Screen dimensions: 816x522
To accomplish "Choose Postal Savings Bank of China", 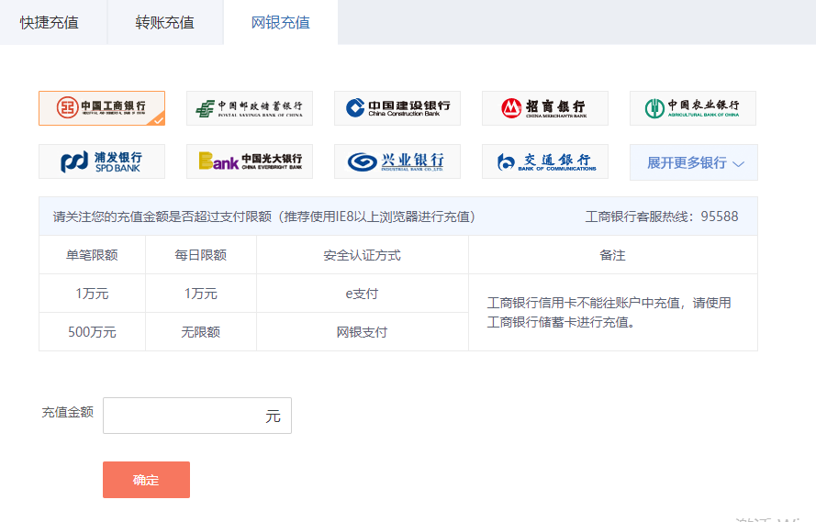I will [x=249, y=108].
